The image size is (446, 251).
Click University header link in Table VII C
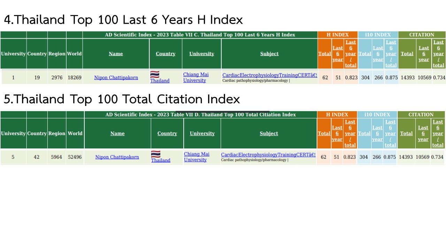(202, 54)
